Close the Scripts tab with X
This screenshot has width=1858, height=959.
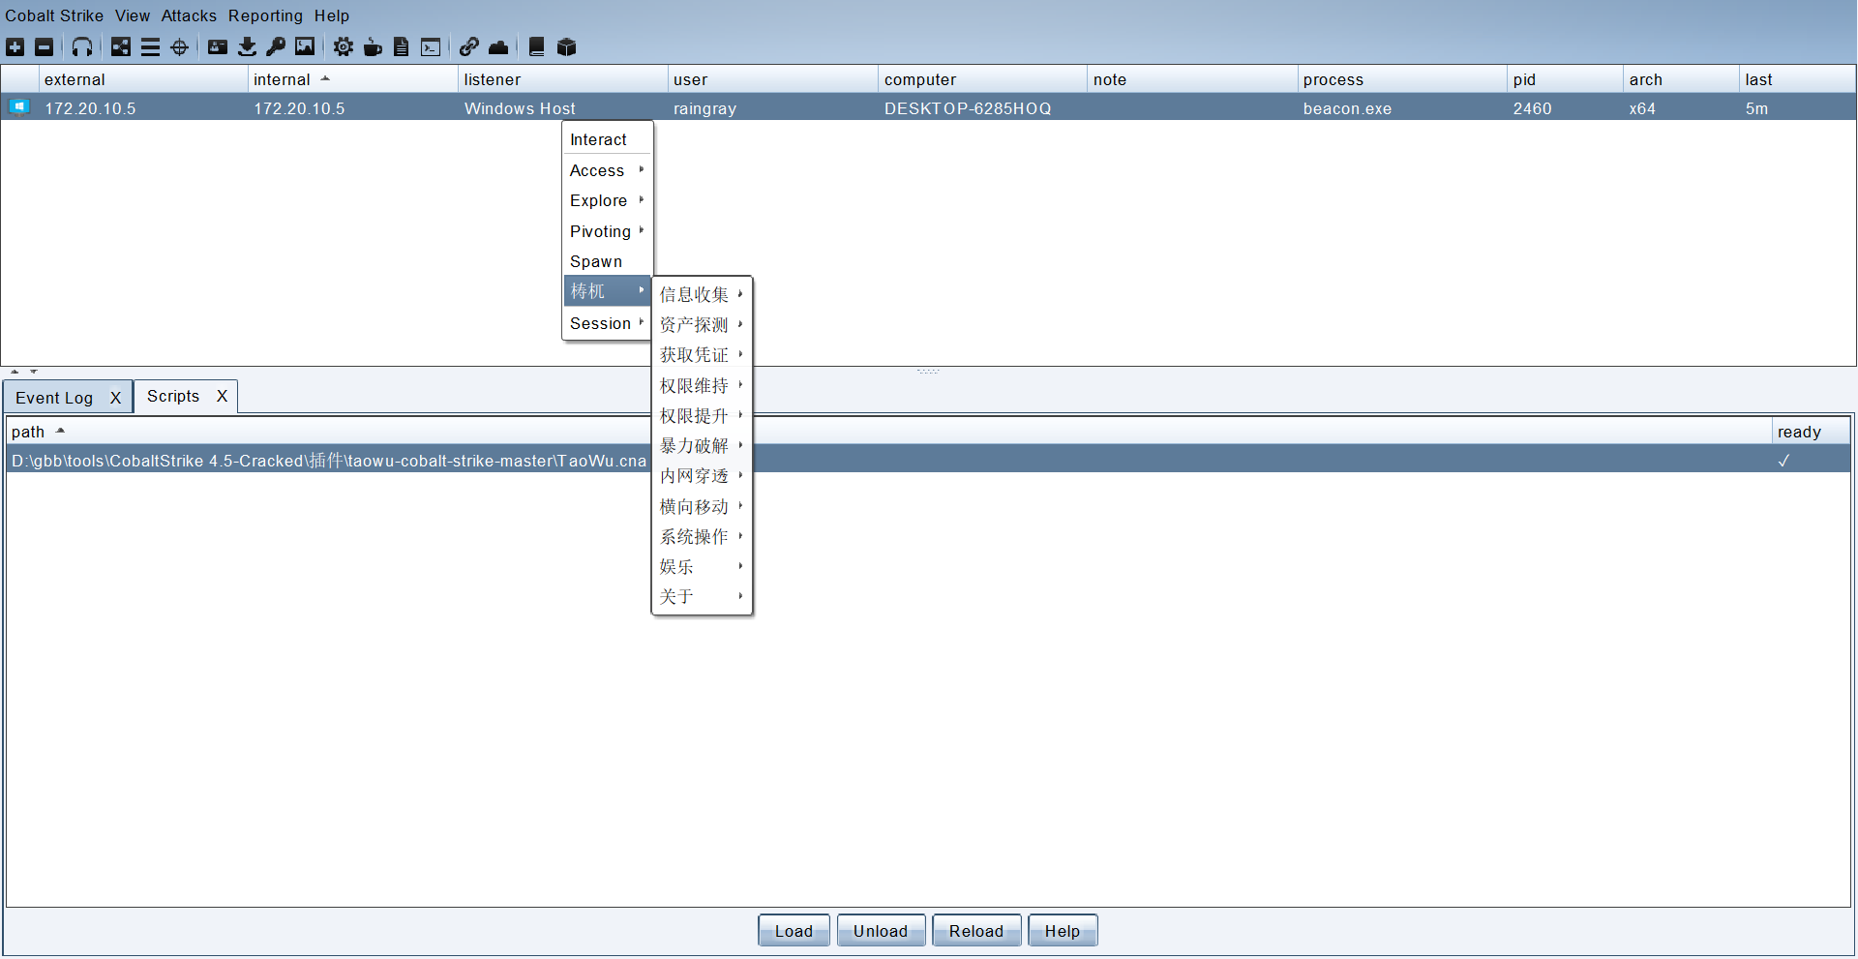click(x=222, y=396)
